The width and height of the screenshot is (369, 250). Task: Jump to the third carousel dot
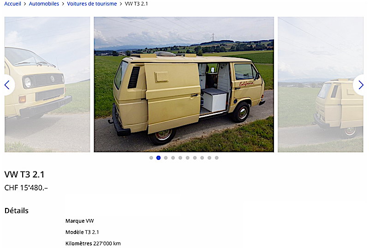point(166,158)
